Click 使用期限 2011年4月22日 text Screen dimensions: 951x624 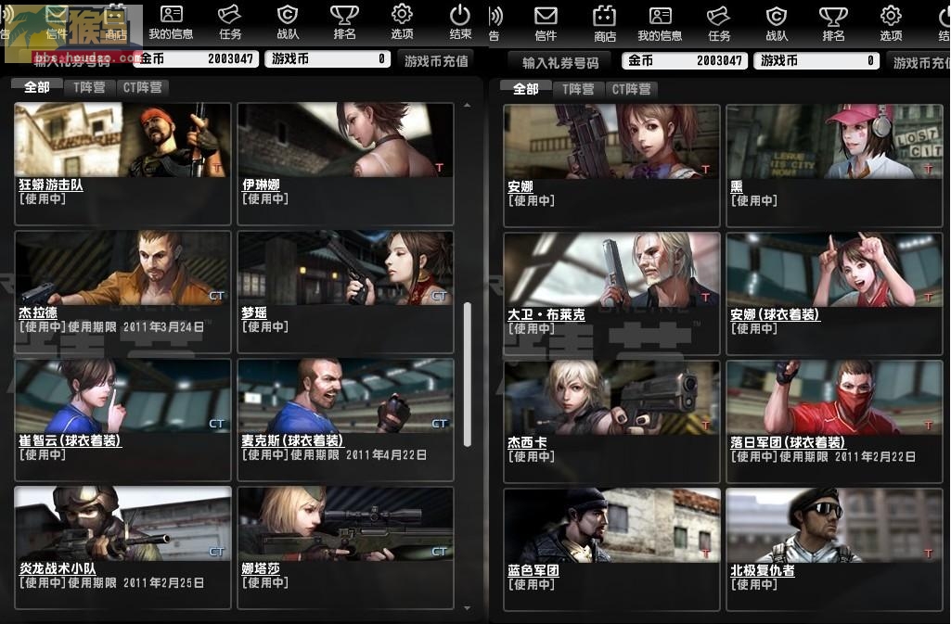point(358,455)
